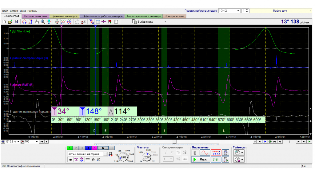
Task: Open the line style icon
Action: tap(87, 159)
